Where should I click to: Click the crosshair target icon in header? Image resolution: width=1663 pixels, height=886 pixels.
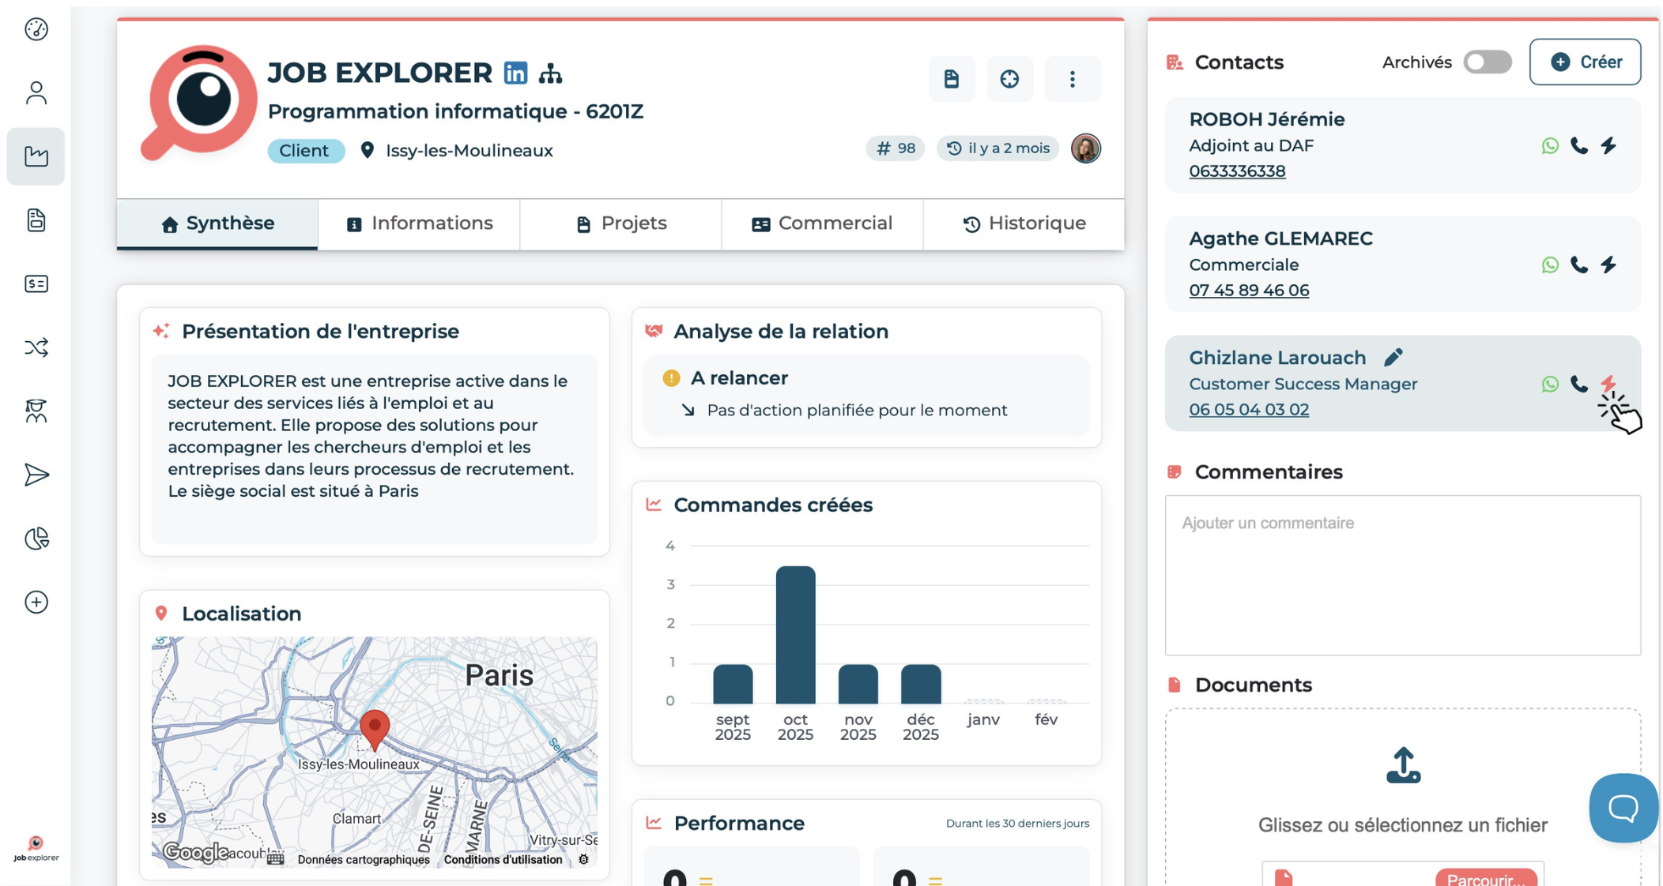coord(1009,79)
